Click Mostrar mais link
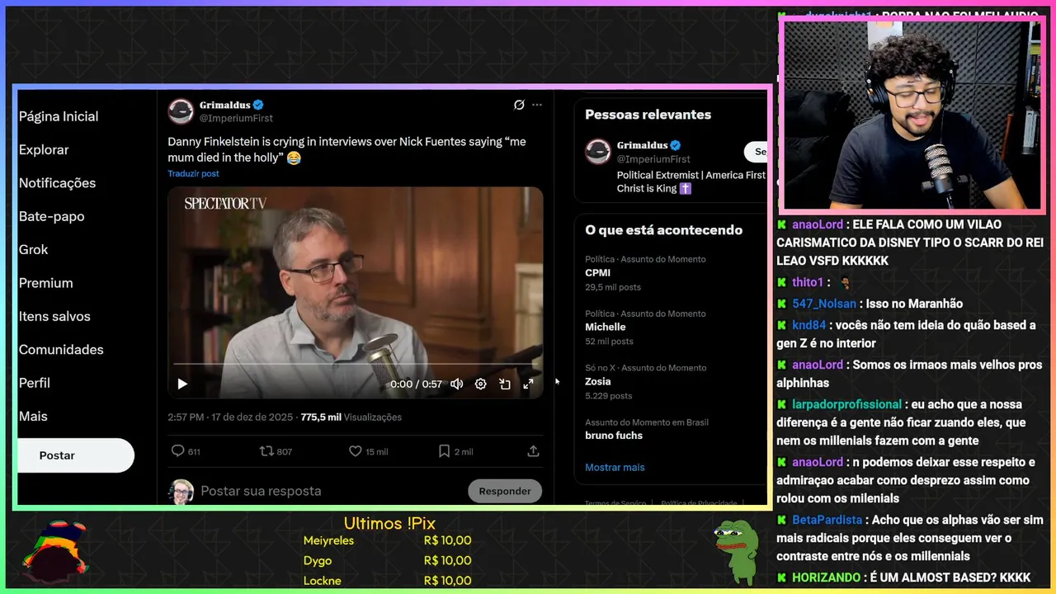Viewport: 1056px width, 594px height. pos(615,467)
